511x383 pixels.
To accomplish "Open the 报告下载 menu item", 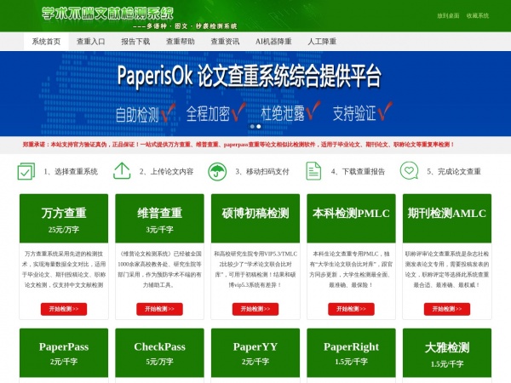I will click(135, 42).
